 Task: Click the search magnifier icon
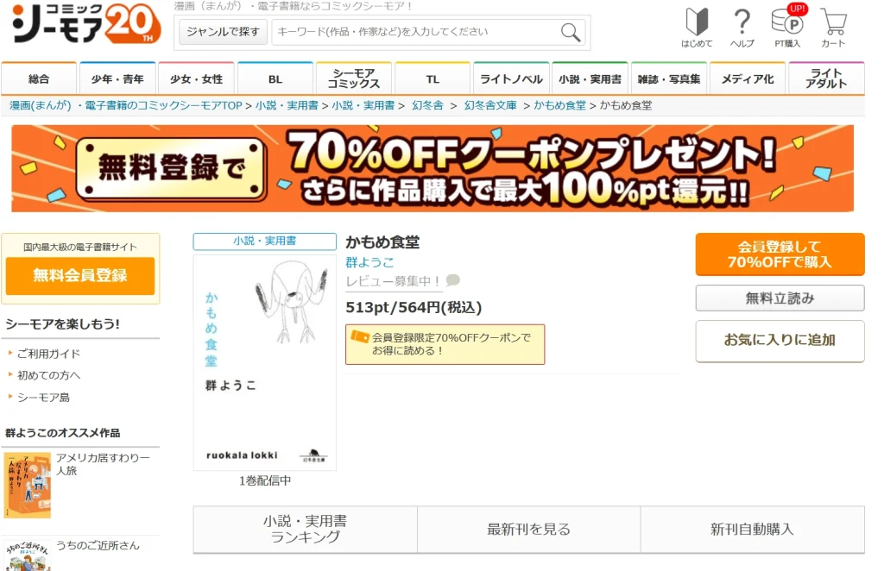pos(571,32)
